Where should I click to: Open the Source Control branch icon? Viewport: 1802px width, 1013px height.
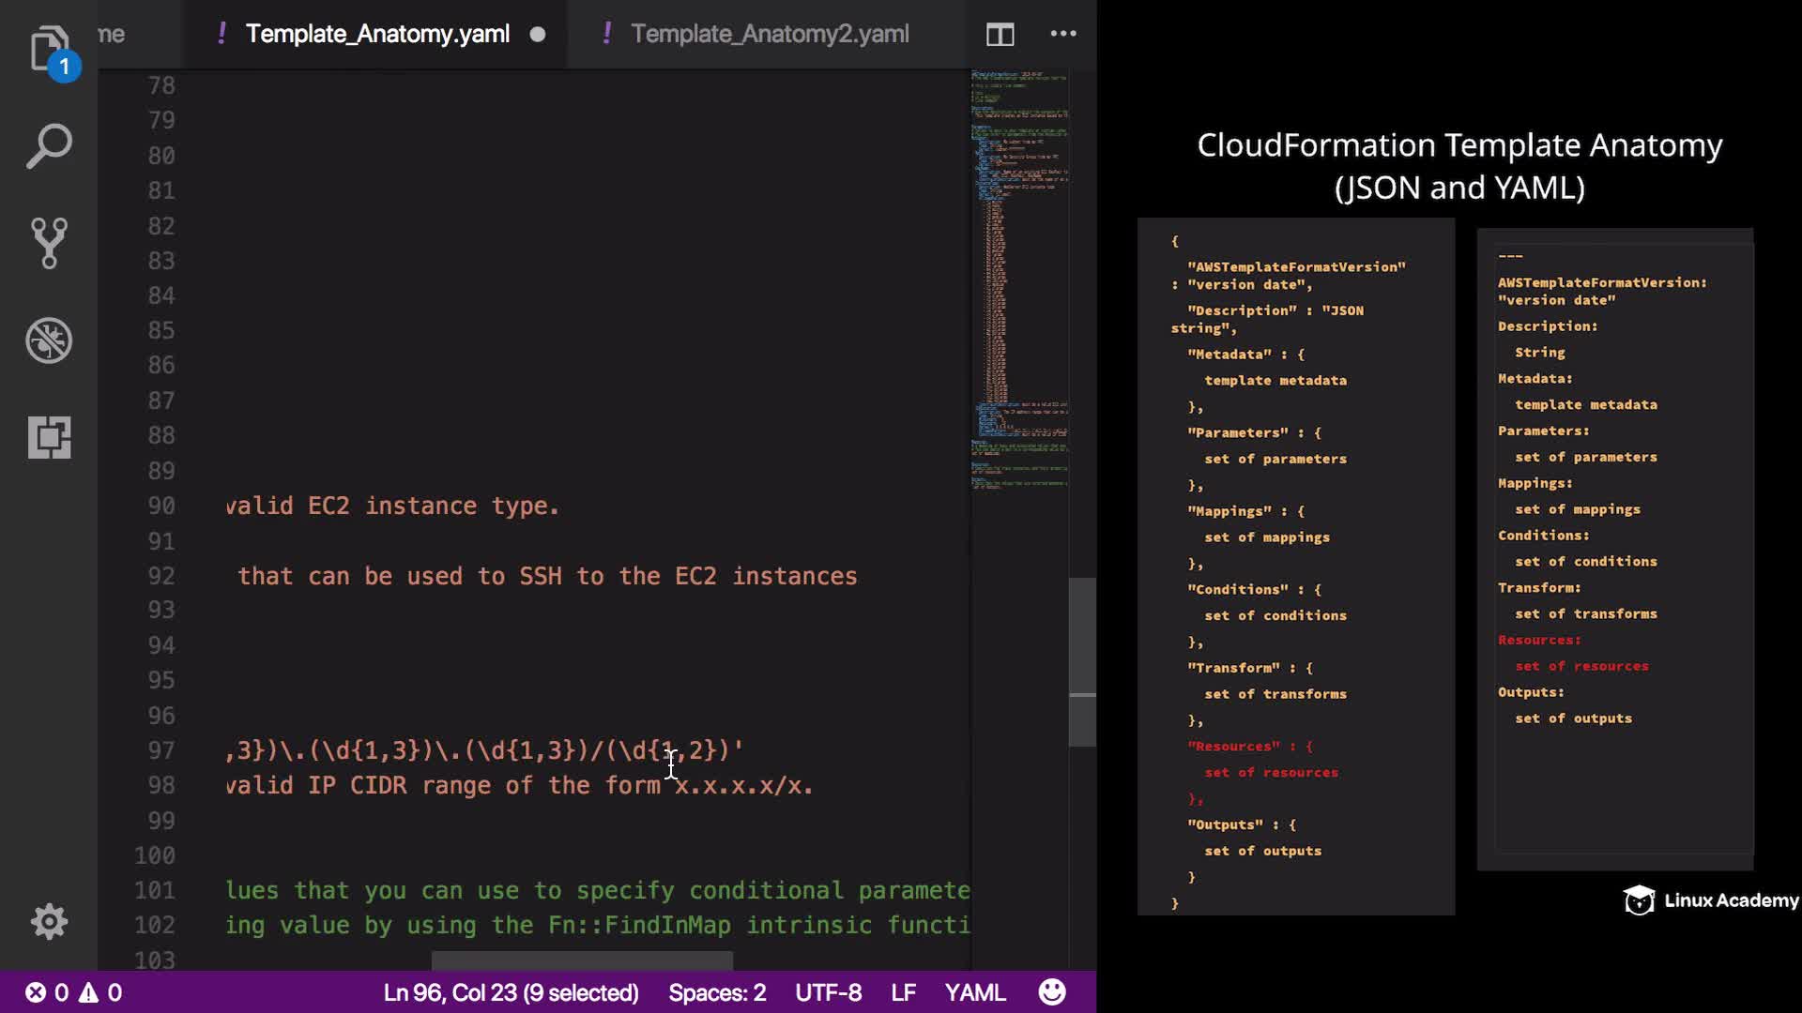tap(49, 243)
